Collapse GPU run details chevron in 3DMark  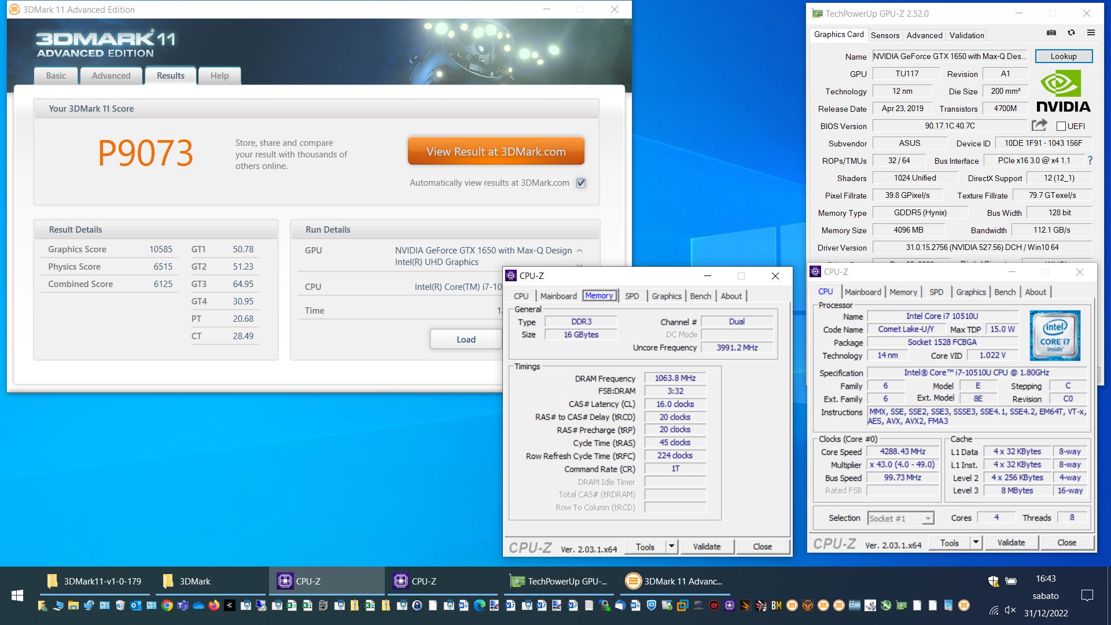coord(579,251)
